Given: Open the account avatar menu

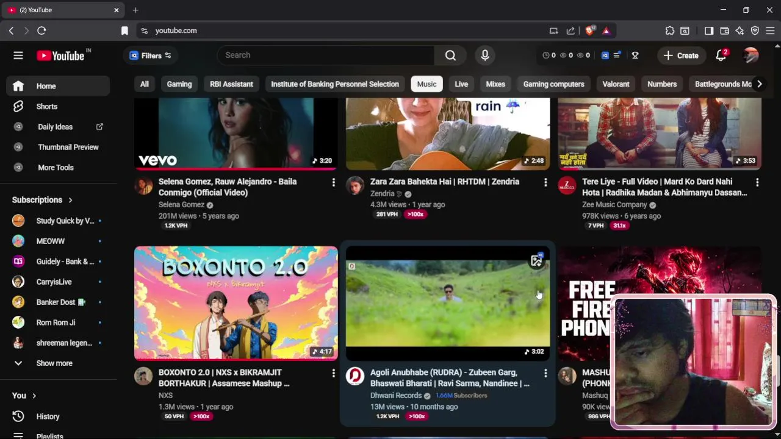Looking at the screenshot, I should tap(751, 55).
